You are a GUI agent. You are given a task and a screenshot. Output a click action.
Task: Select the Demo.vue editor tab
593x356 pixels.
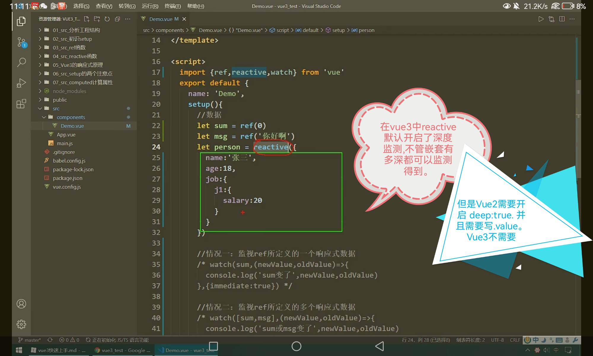[x=161, y=19]
